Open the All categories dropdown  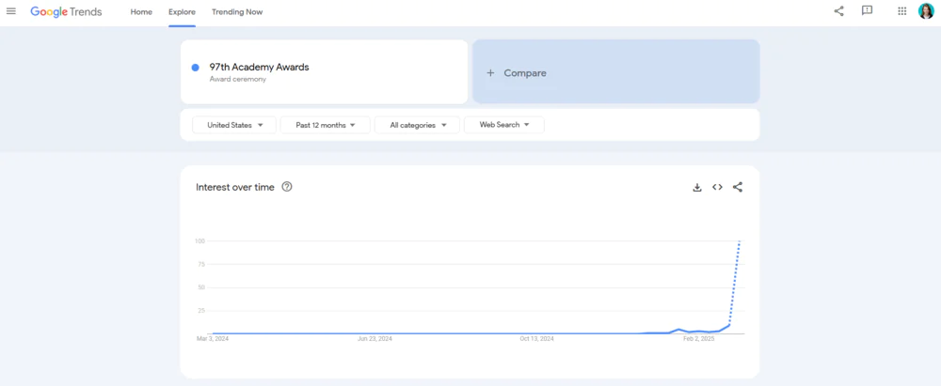click(x=417, y=125)
